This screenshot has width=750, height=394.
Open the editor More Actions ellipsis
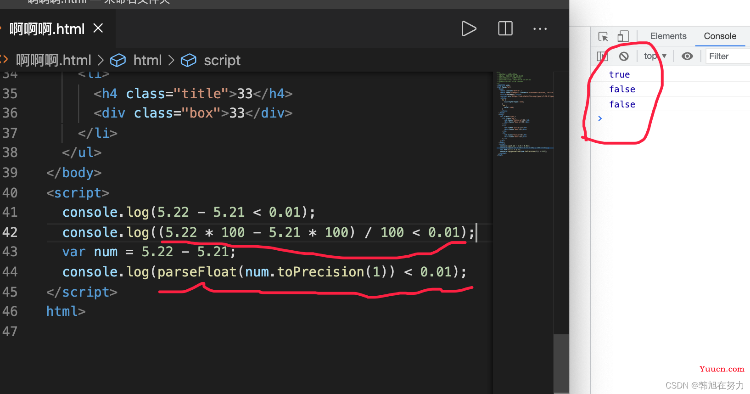click(540, 28)
